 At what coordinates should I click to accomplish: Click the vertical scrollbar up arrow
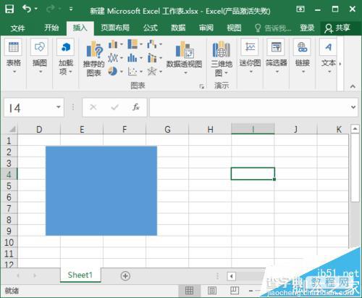(x=355, y=129)
